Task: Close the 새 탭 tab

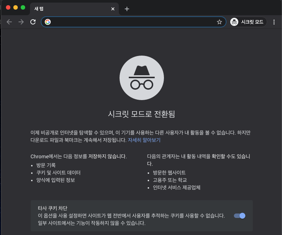Action: tap(113, 9)
